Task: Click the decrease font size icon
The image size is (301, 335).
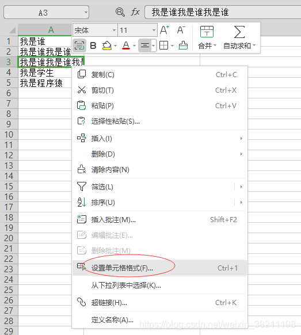Action: pyautogui.click(x=181, y=30)
